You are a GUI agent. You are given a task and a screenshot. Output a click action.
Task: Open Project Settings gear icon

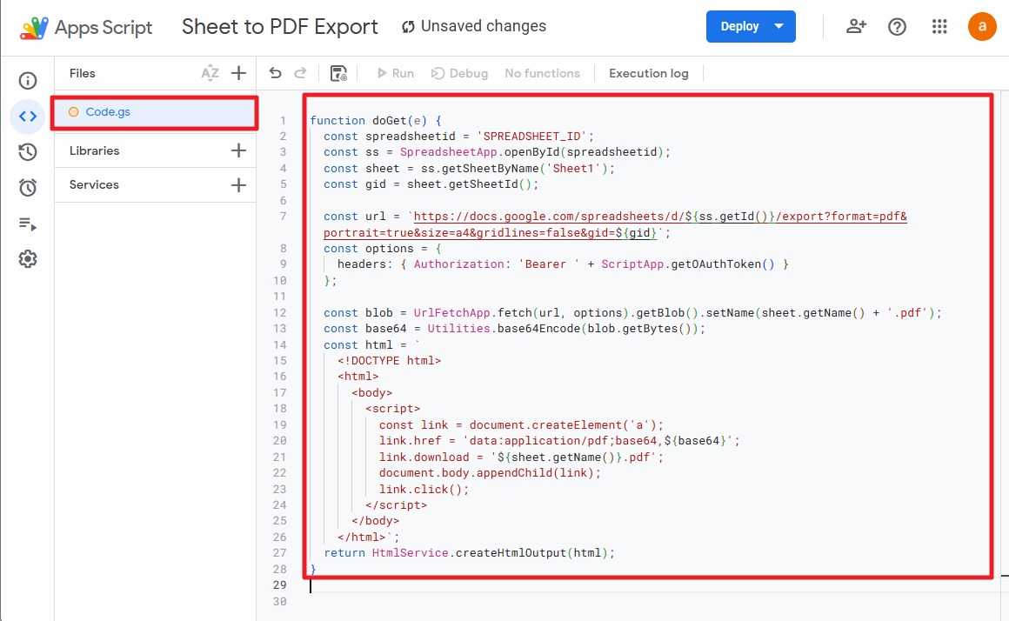click(28, 259)
